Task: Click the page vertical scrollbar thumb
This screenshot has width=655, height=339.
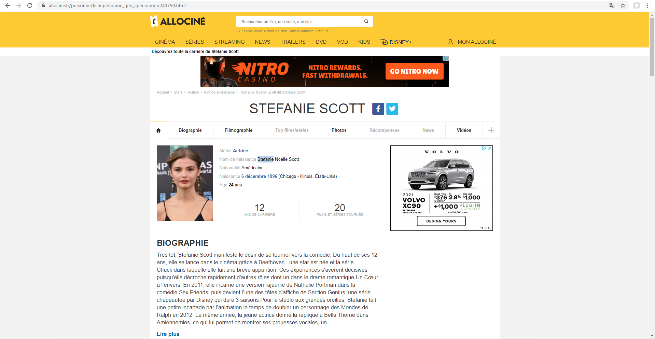Action: pos(652,46)
